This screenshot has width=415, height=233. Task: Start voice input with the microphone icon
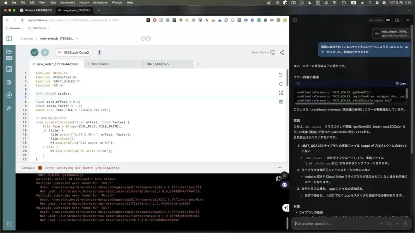pyautogui.click(x=397, y=223)
